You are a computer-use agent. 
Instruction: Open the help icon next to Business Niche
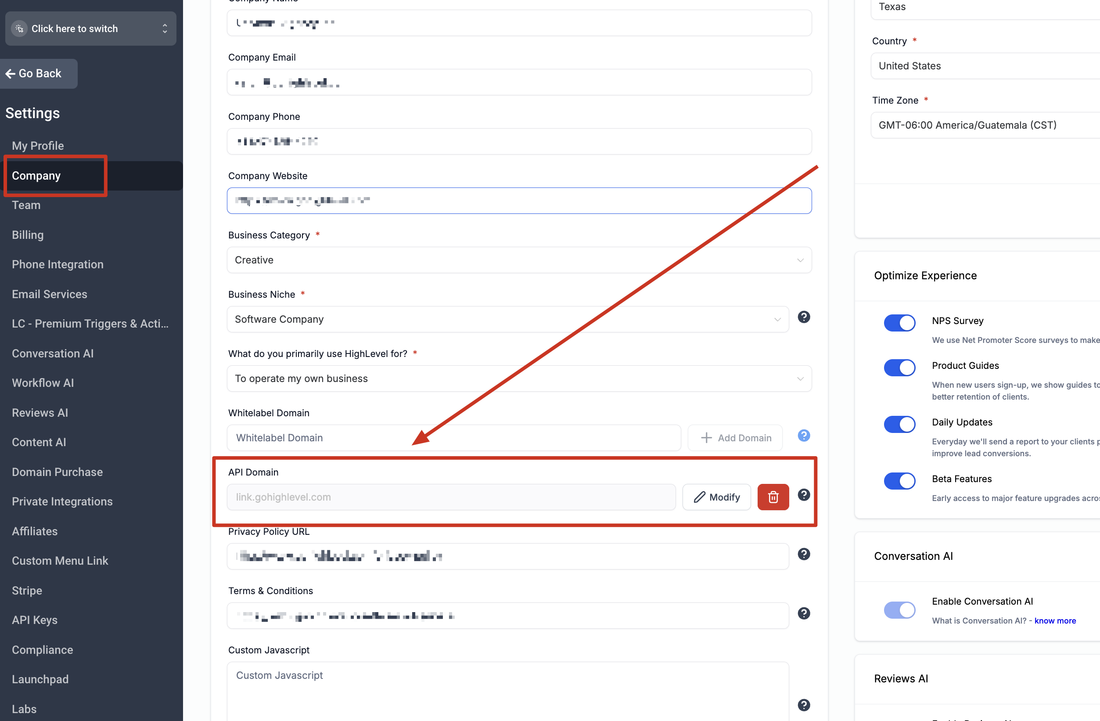(x=804, y=317)
